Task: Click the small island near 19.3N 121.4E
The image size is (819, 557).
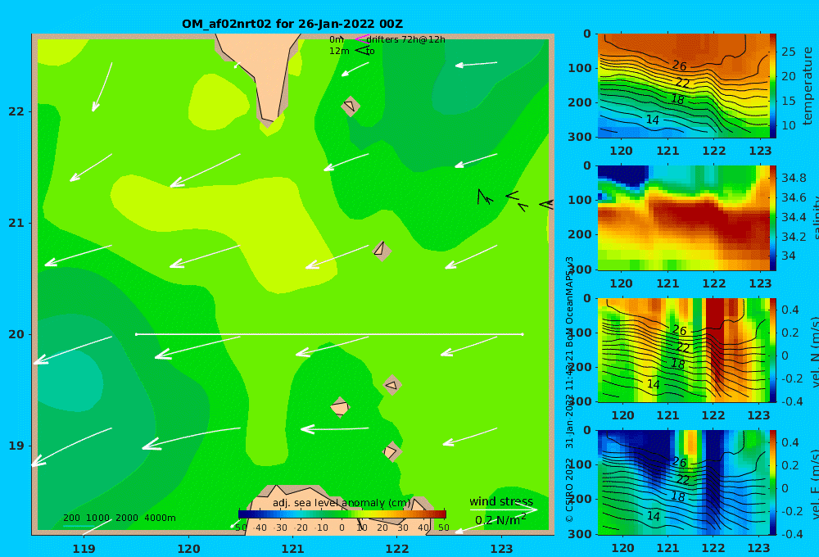Action: (340, 407)
